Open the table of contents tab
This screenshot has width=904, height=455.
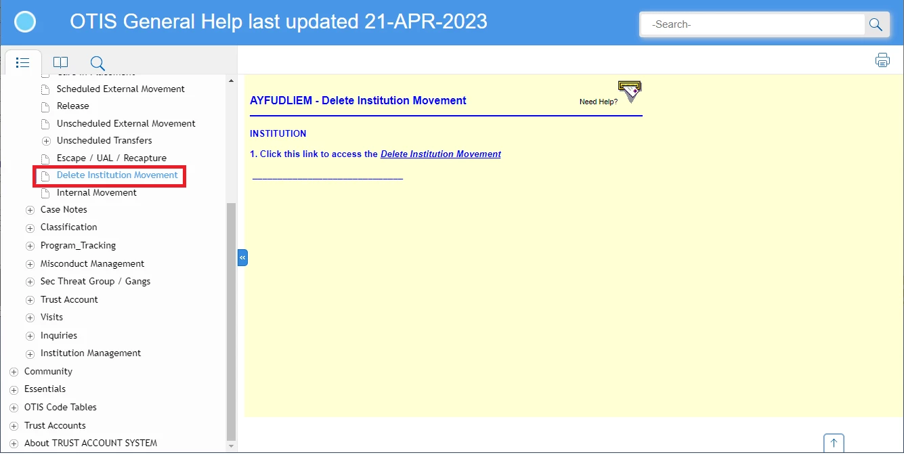click(22, 62)
